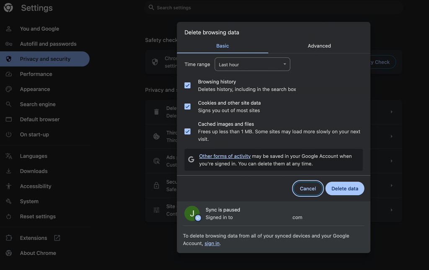Screen dimensions: 429x270
Task: Click the third-party cookie icon
Action: tap(156, 136)
